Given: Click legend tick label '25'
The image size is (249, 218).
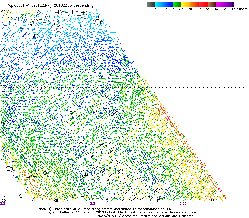Looking at the screenshot, I should 190,9.
